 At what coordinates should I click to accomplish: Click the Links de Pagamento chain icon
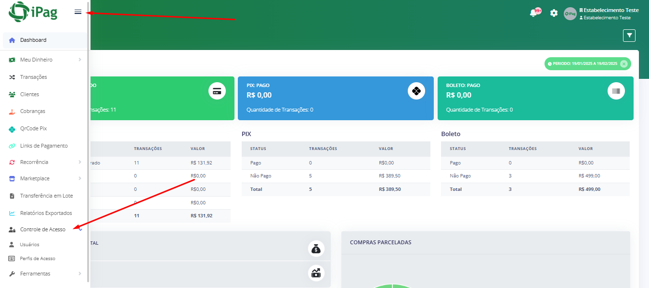coord(12,146)
